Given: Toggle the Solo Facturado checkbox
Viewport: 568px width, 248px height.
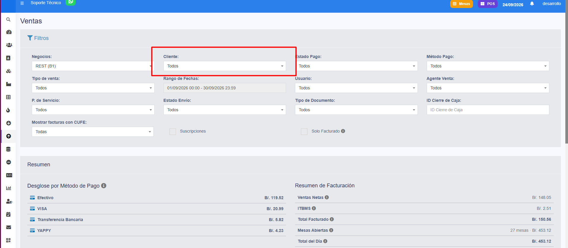Looking at the screenshot, I should 304,132.
